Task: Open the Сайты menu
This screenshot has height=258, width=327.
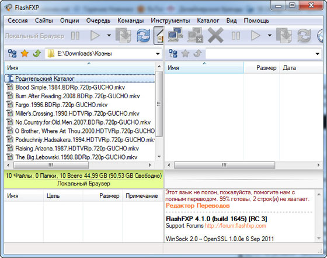Action: (44, 20)
